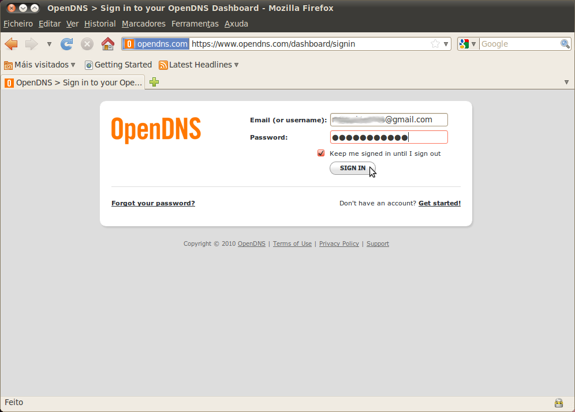Open a new tab with the green plus
This screenshot has height=412, width=575.
154,82
